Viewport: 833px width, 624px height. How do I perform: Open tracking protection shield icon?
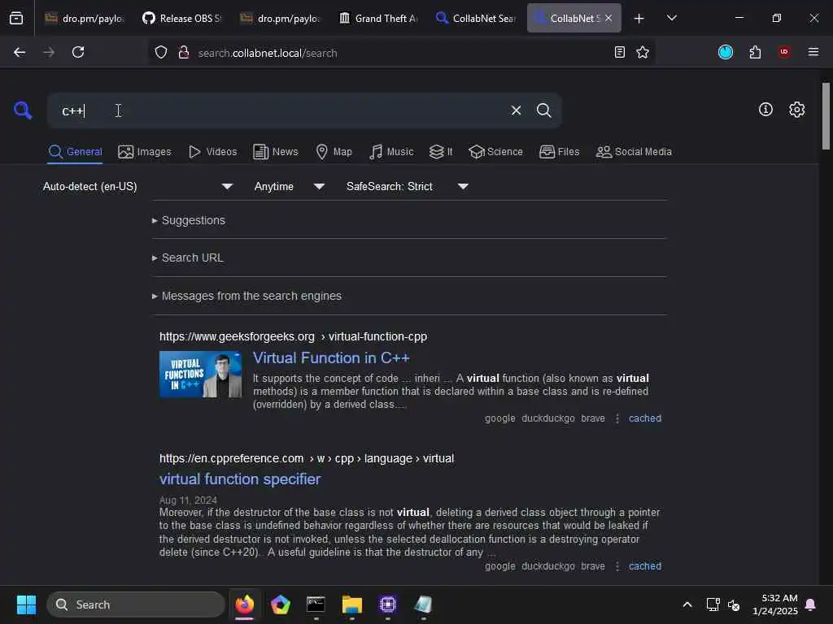click(x=161, y=52)
